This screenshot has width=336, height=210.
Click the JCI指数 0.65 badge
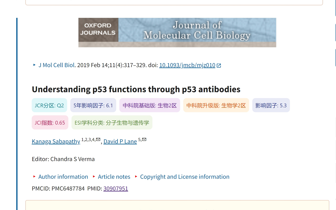[x=50, y=122]
